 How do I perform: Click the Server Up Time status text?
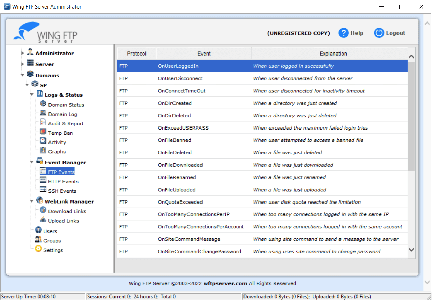tap(28, 297)
